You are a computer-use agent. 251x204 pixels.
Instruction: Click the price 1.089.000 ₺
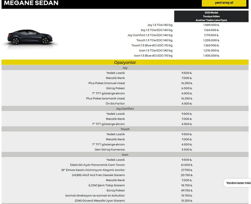coord(211,25)
